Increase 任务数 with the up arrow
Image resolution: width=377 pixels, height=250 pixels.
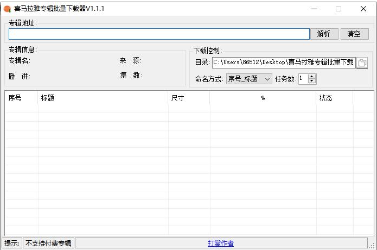[312, 77]
